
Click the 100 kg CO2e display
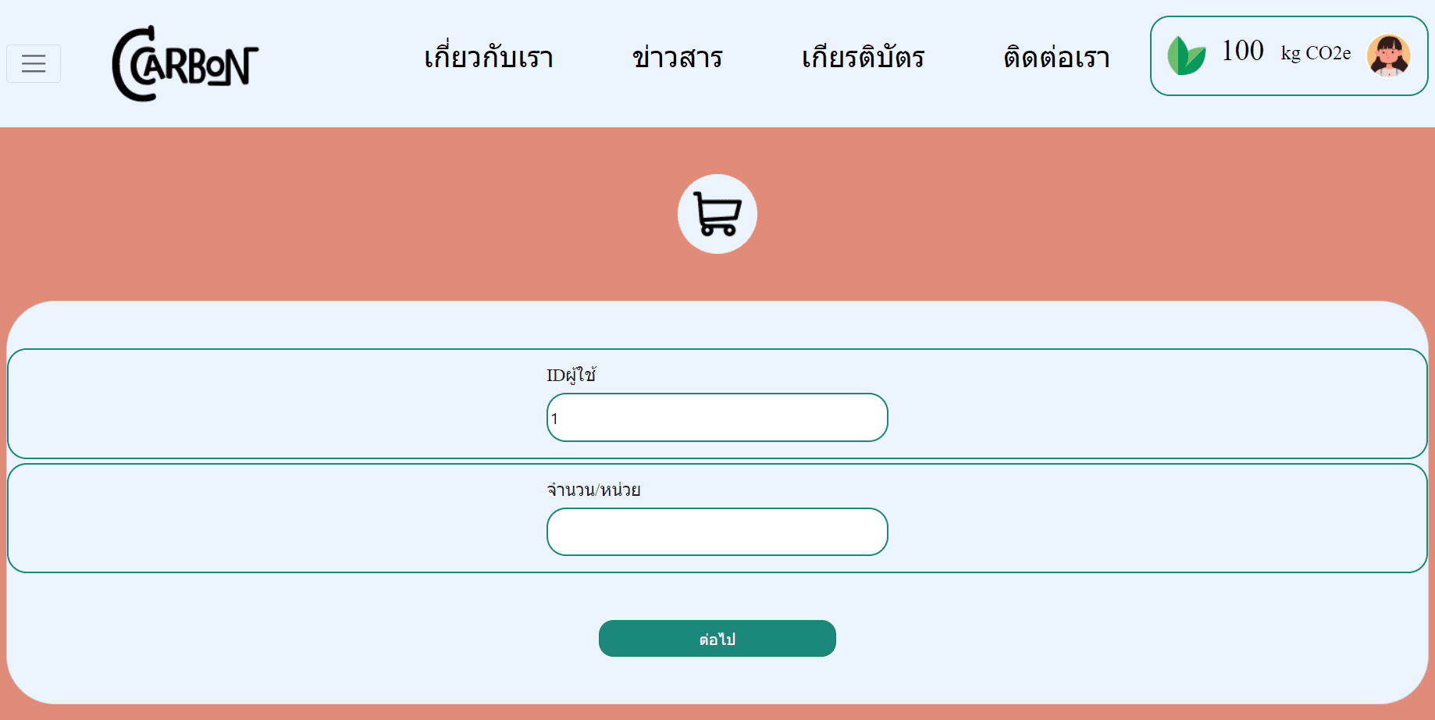1280,53
